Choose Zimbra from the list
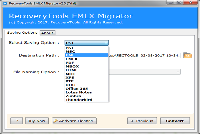Screen dimensions: 200x134 (x=86, y=96)
